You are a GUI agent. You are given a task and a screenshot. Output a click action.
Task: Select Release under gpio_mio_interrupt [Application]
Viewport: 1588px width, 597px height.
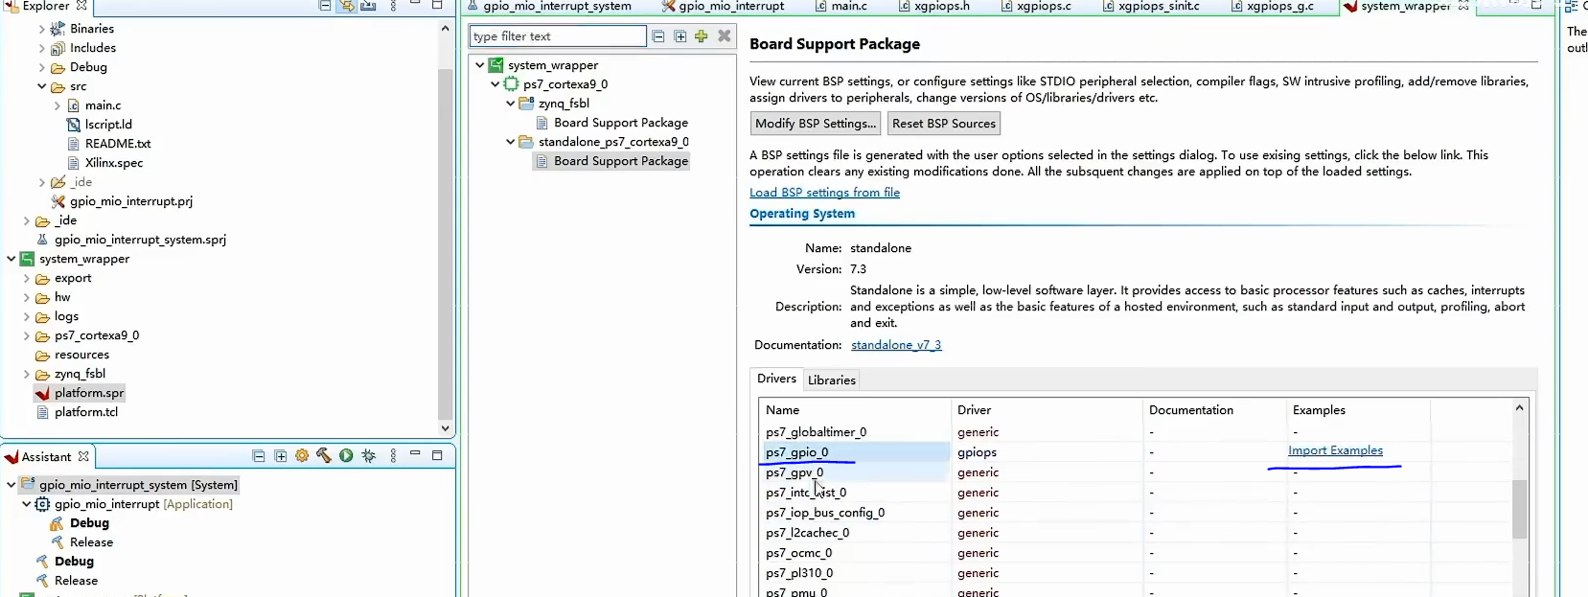(91, 542)
